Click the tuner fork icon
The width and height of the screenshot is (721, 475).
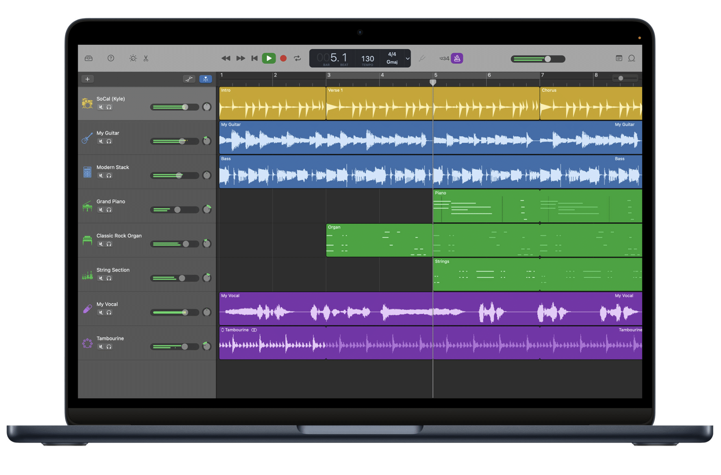pyautogui.click(x=422, y=59)
